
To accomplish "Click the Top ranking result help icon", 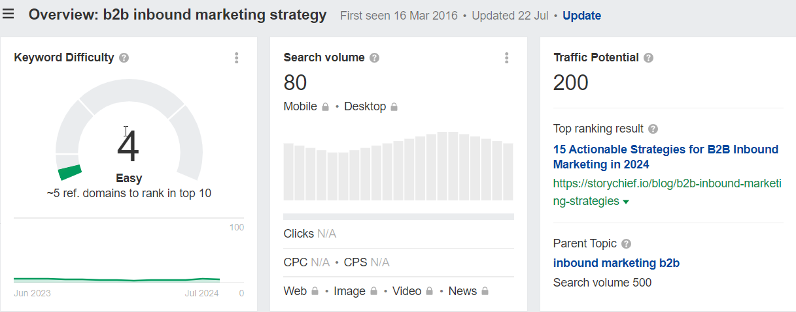I will (653, 129).
